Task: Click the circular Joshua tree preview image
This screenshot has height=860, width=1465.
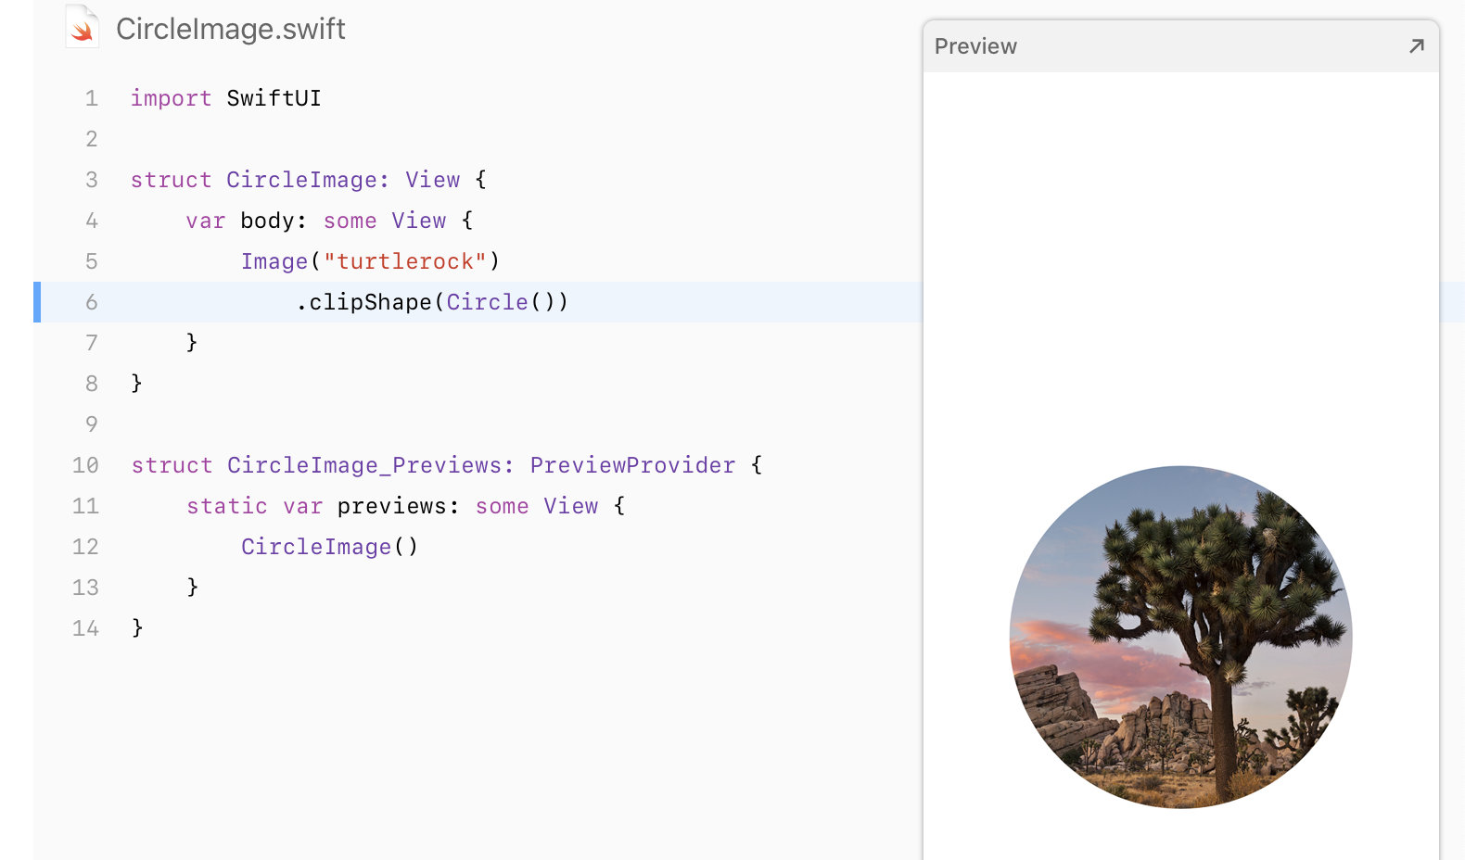Action: coord(1180,637)
